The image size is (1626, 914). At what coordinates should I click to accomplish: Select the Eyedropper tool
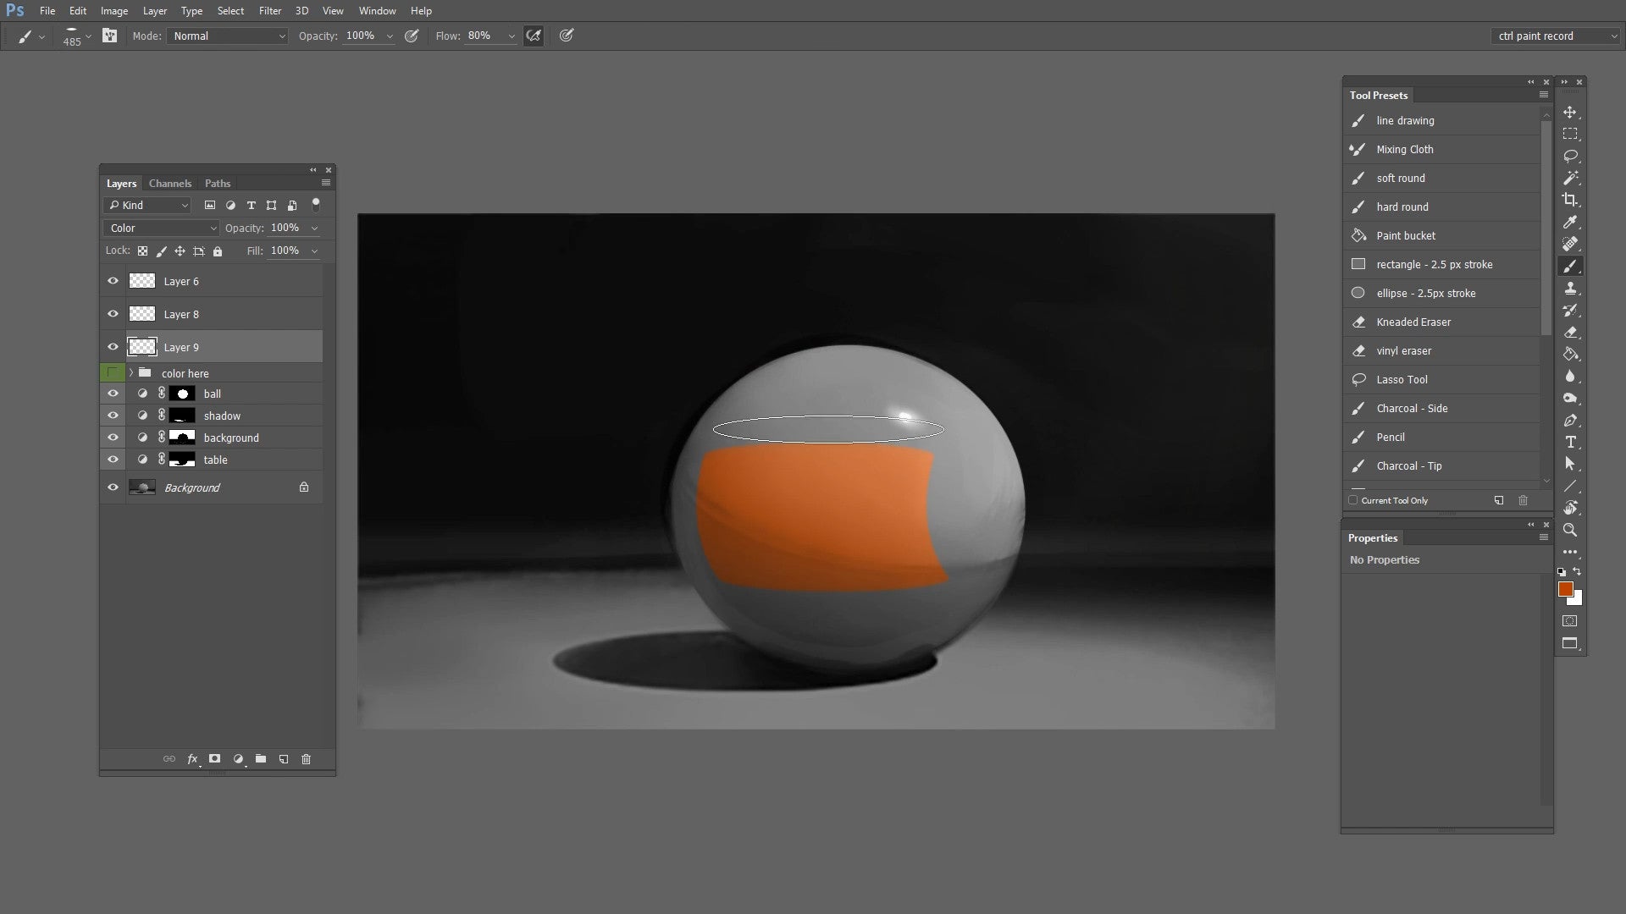click(x=1571, y=222)
